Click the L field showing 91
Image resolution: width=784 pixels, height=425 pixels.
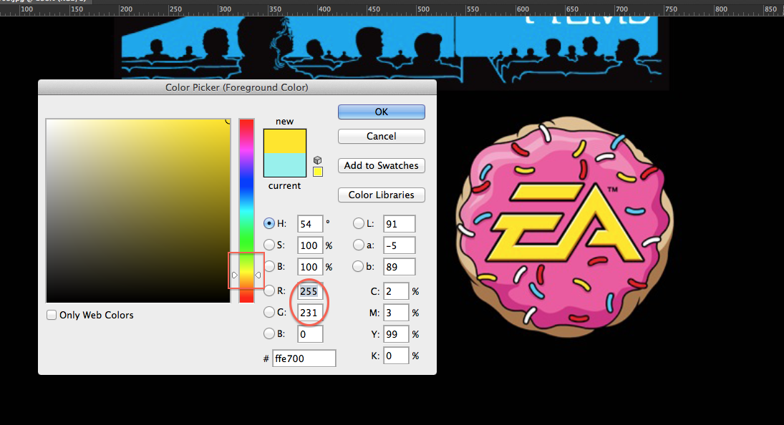point(399,224)
